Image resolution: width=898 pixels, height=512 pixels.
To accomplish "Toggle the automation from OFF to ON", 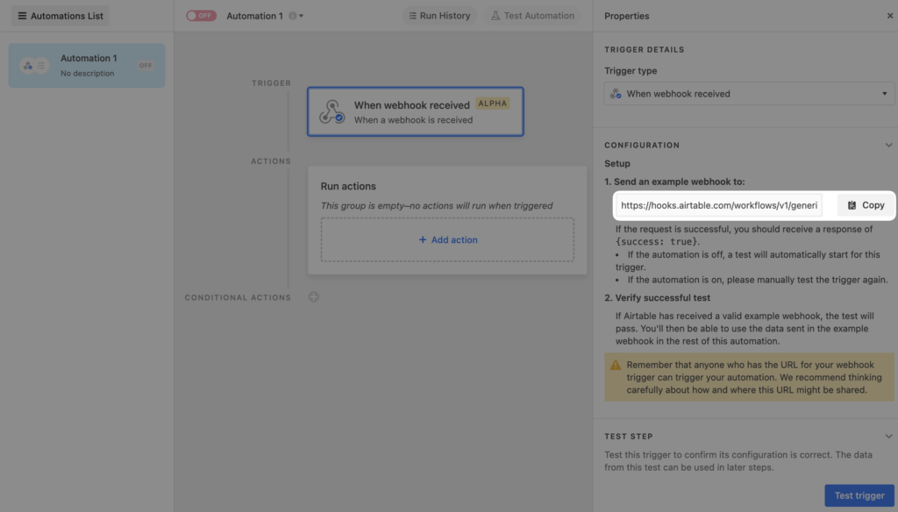I will [201, 15].
